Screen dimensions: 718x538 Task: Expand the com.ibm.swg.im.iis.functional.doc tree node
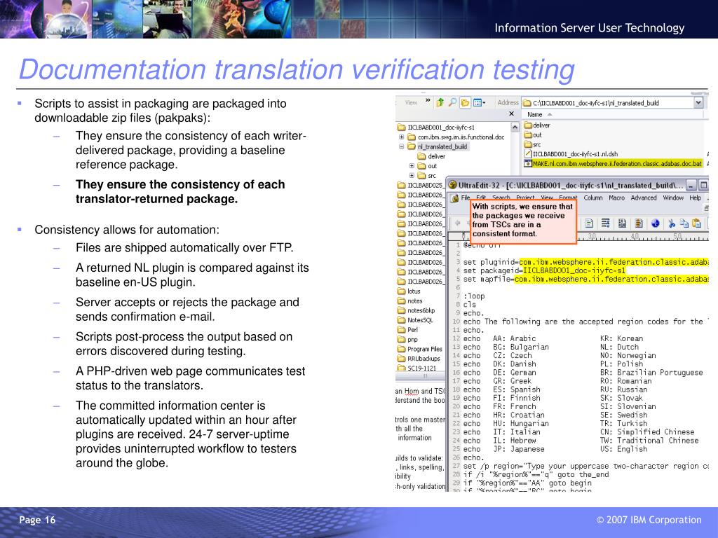coord(402,137)
